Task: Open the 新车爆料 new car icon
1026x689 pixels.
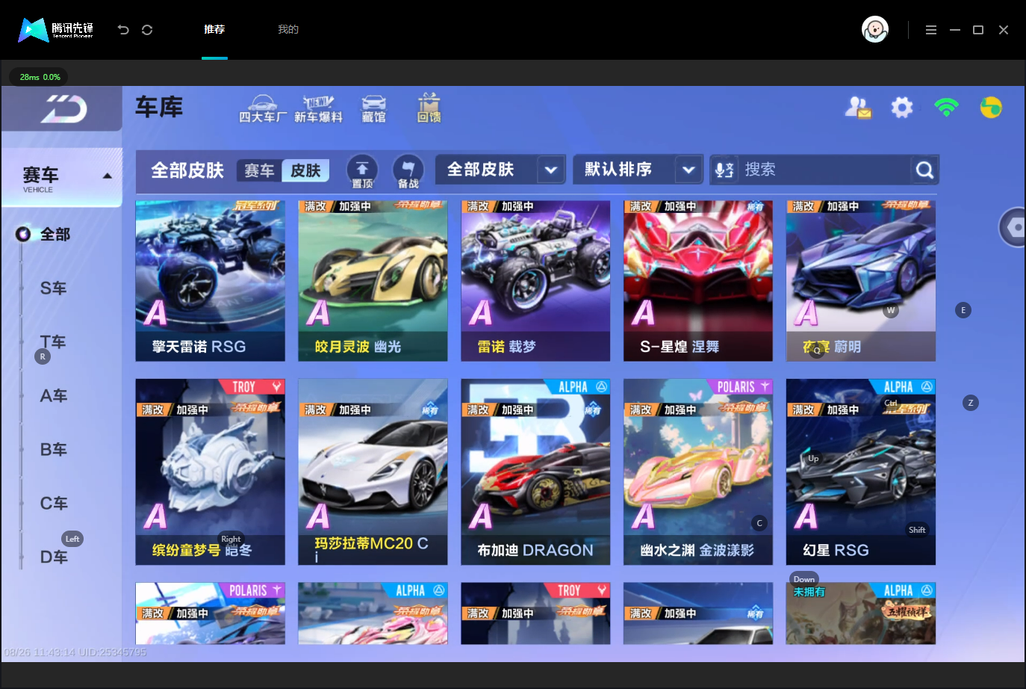Action: click(318, 108)
